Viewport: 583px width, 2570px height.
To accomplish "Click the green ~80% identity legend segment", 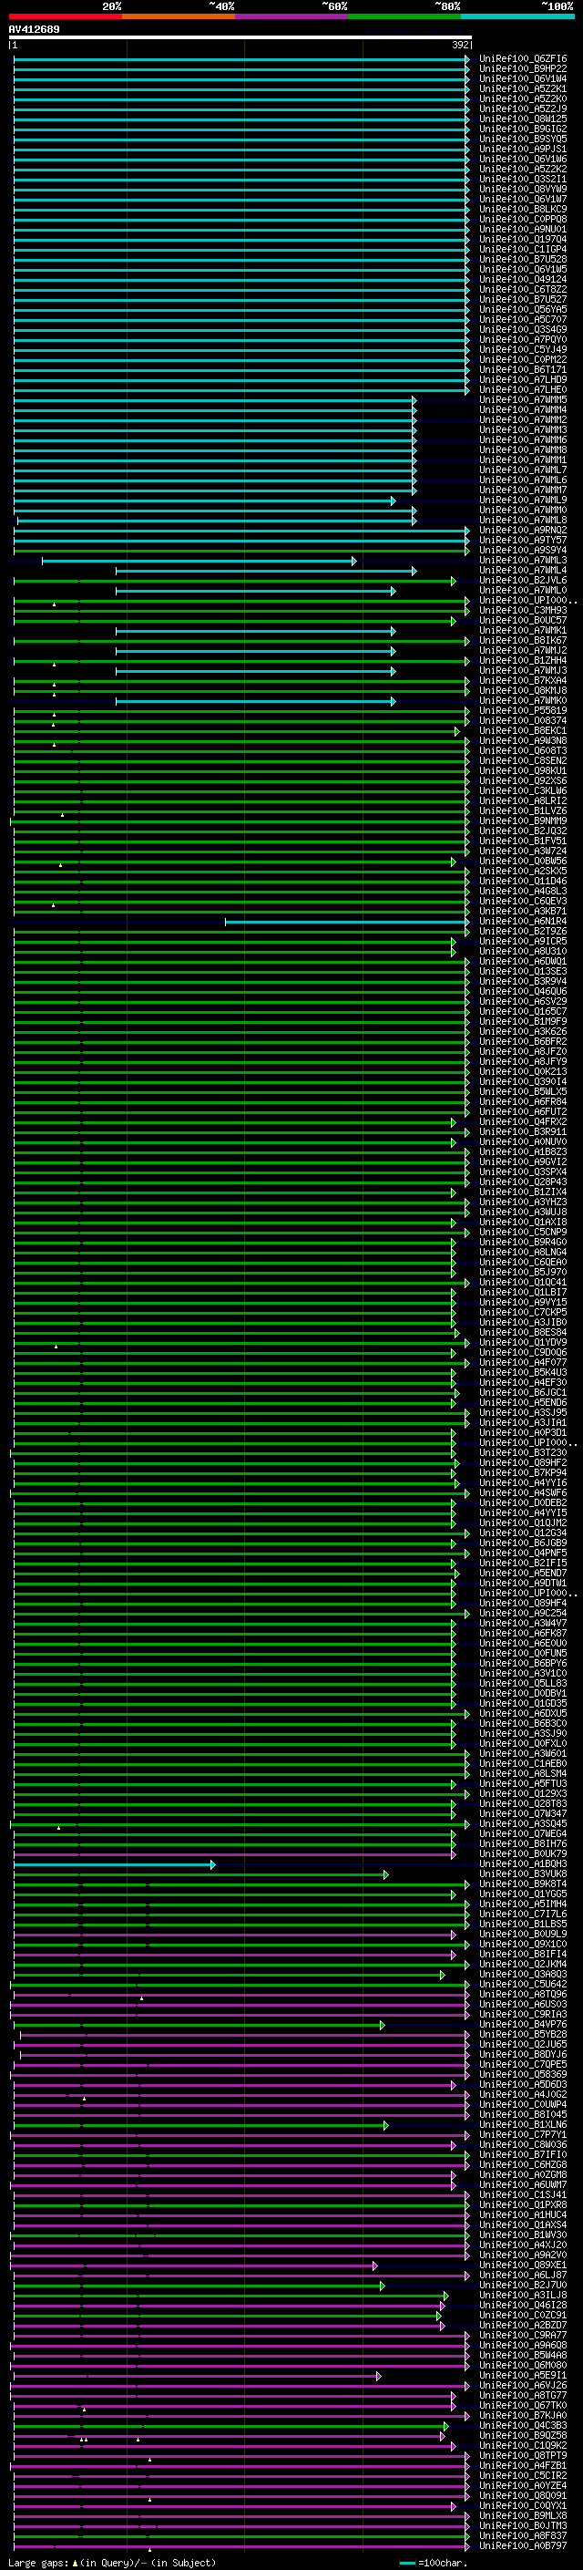I will coord(404,16).
